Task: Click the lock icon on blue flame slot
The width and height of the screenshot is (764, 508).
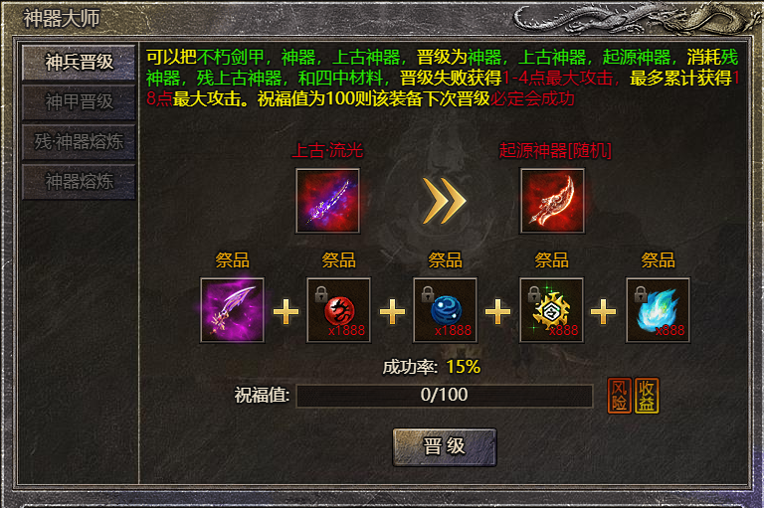Action: [641, 293]
